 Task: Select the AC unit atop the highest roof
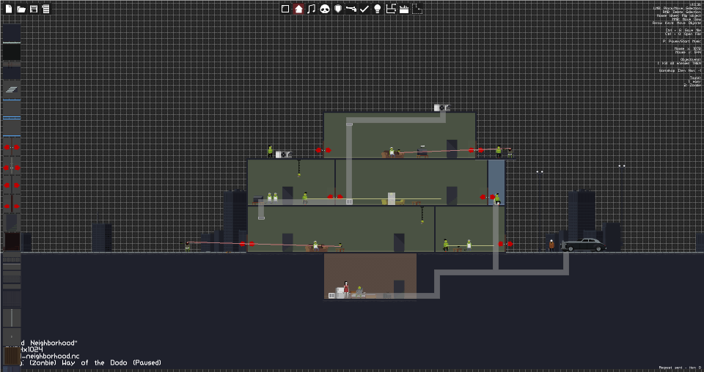441,108
